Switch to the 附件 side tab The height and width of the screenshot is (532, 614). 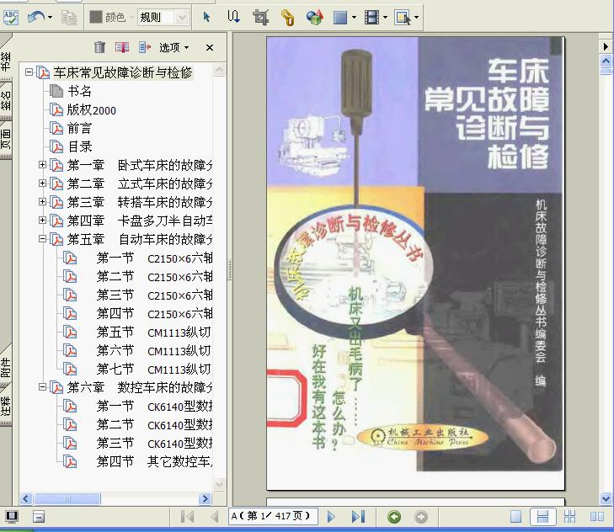pyautogui.click(x=6, y=367)
